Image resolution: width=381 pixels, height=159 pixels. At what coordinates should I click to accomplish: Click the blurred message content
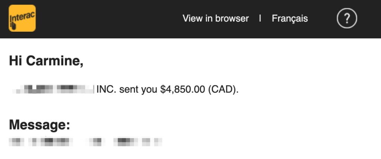(x=86, y=141)
